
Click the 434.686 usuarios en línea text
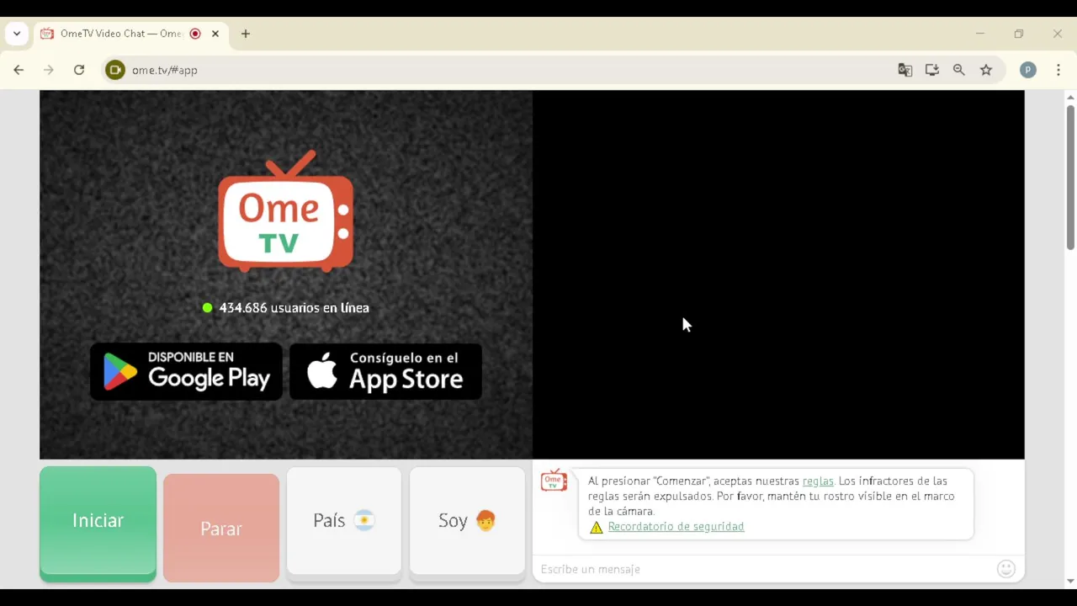(294, 308)
